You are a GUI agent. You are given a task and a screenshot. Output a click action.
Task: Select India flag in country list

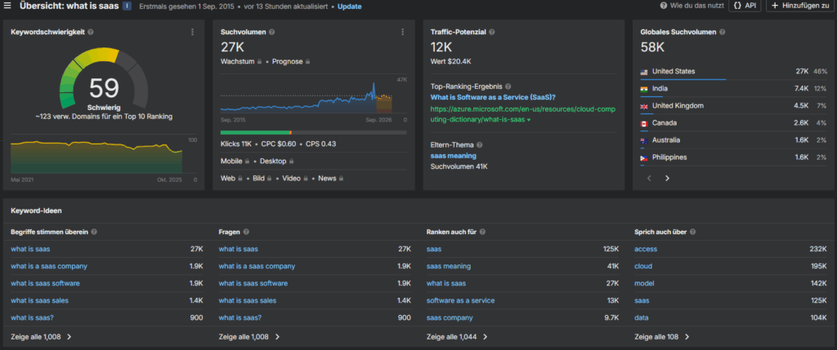click(644, 89)
